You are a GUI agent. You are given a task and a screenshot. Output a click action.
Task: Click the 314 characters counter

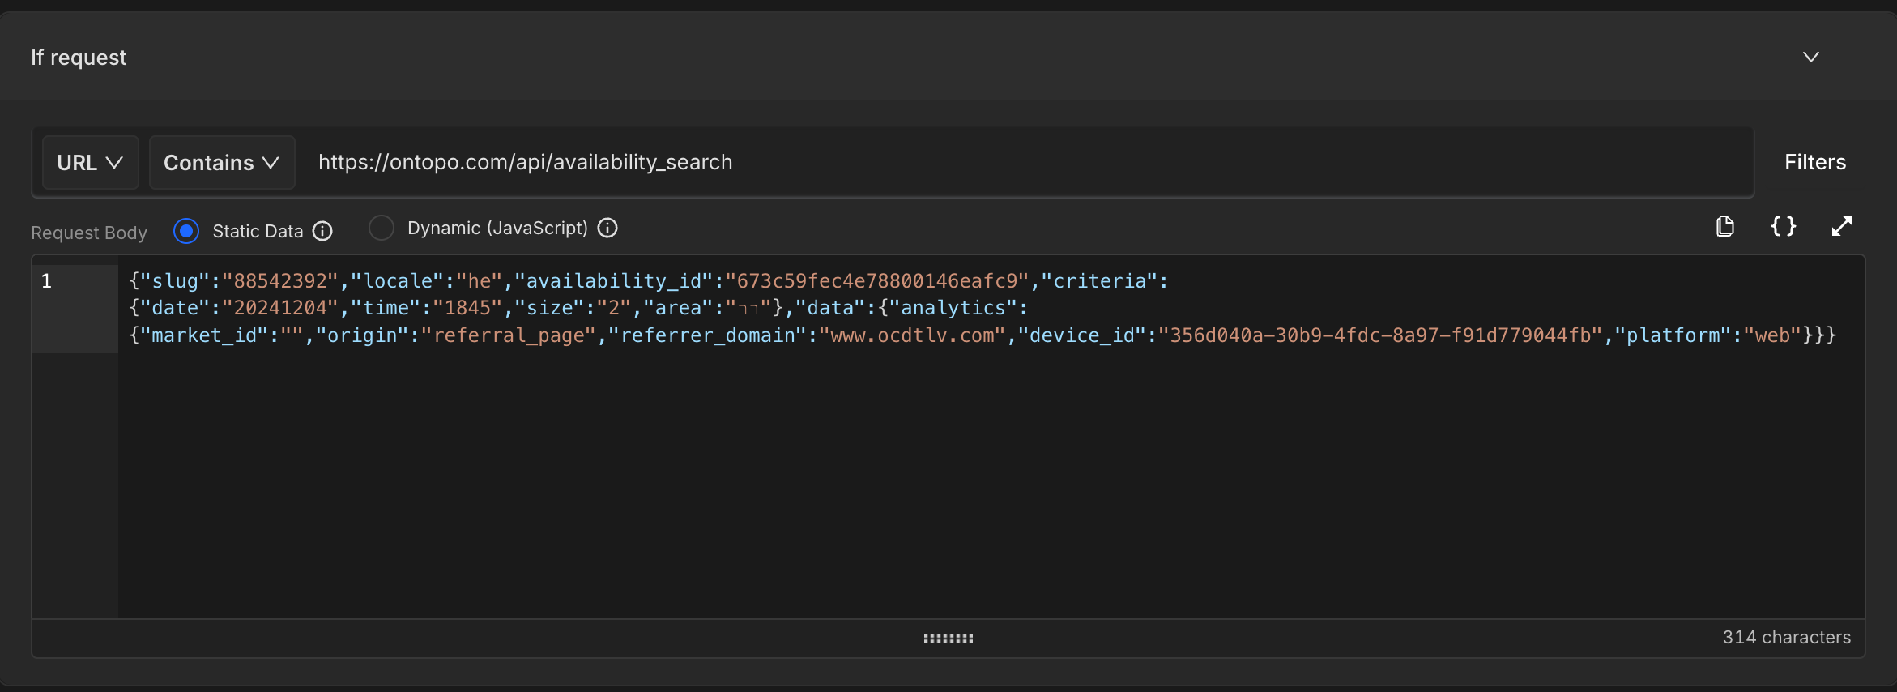1786,638
